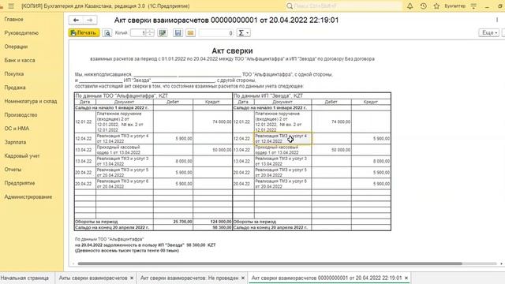Close the Акты сверки взаиморасчетов tab
Viewport: 505px width, 284px height.
(132, 278)
